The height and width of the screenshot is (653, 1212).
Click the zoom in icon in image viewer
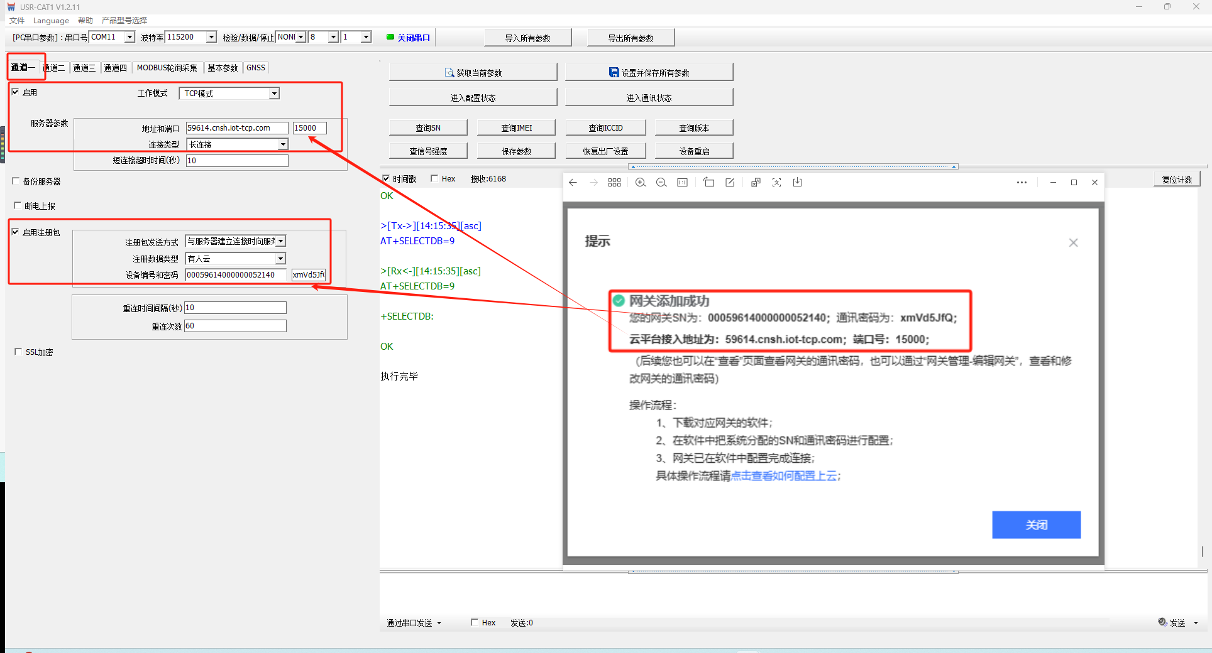coord(640,183)
